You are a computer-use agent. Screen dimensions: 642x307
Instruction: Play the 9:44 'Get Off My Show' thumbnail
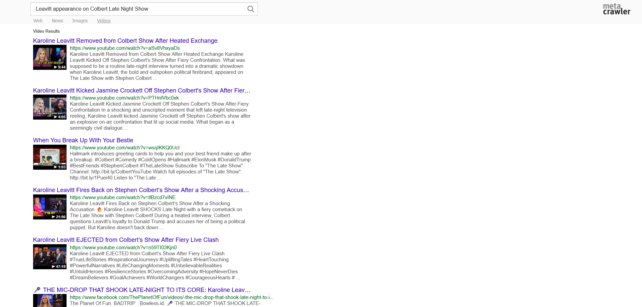tap(50, 57)
